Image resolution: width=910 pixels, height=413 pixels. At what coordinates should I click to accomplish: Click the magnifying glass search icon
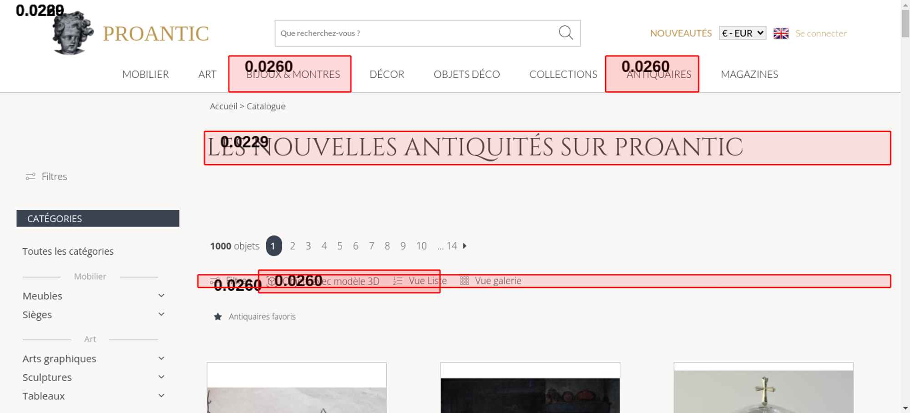566,33
